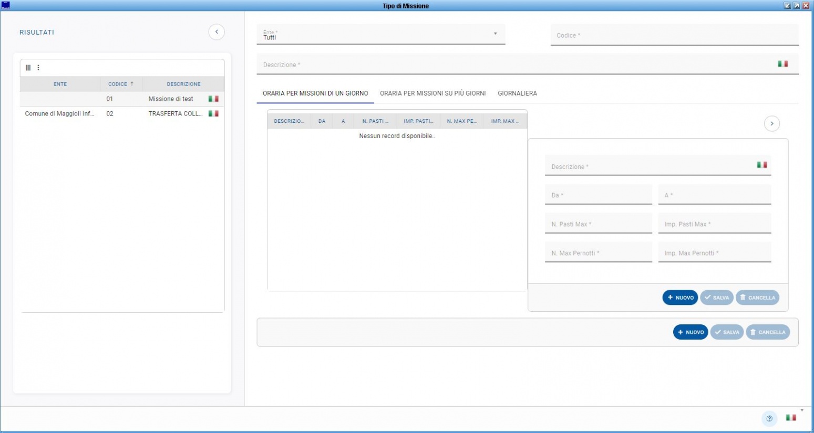Click the Codice input field
The image size is (814, 433).
point(674,35)
